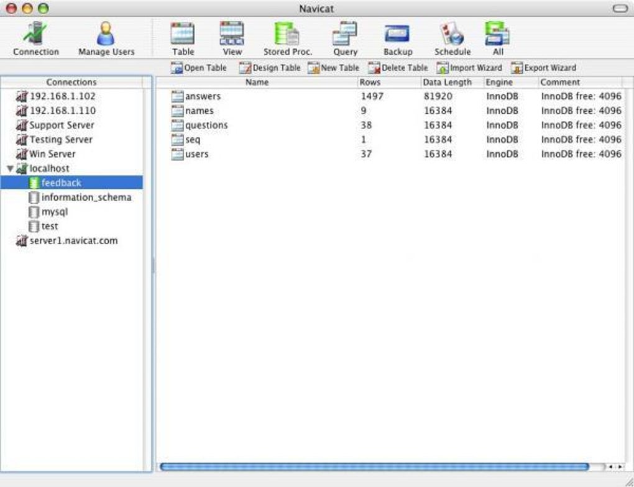Create a New Table
Viewport: 634px width, 487px height.
click(x=334, y=68)
